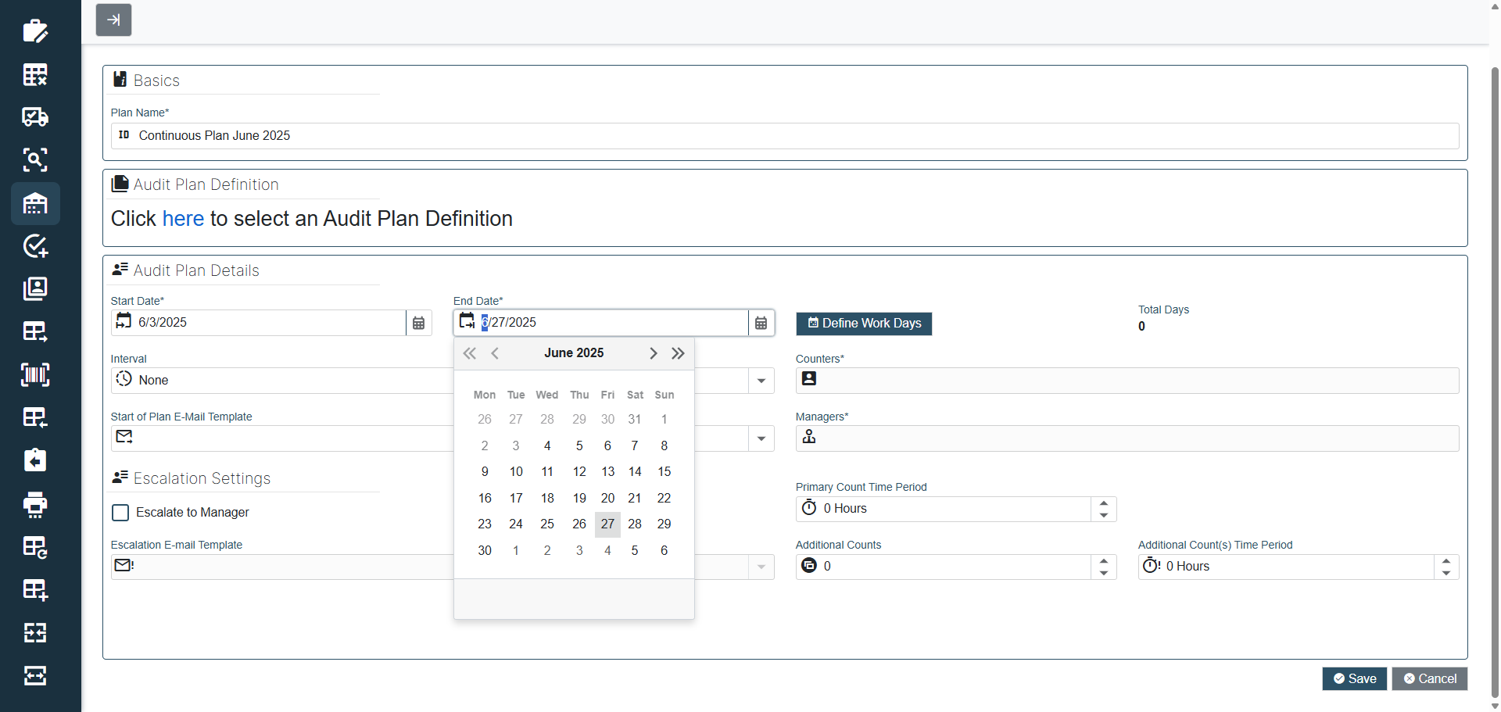Open the truck/shipping icon in the sidebar
The width and height of the screenshot is (1501, 712).
[35, 117]
